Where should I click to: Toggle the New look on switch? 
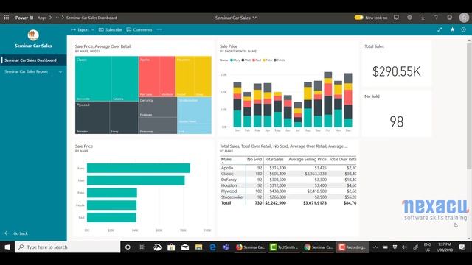358,18
